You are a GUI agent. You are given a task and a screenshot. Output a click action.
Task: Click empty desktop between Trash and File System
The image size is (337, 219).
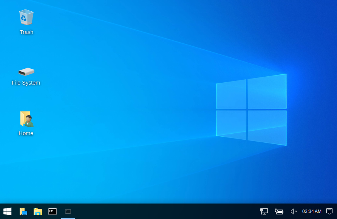click(26, 49)
